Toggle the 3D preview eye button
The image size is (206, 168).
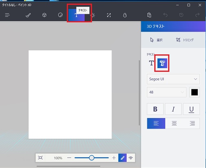[x=131, y=158]
